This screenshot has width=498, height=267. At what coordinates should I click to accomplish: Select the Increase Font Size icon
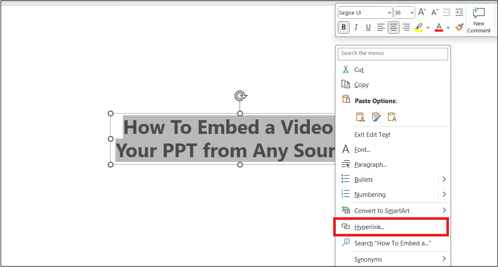(x=422, y=12)
